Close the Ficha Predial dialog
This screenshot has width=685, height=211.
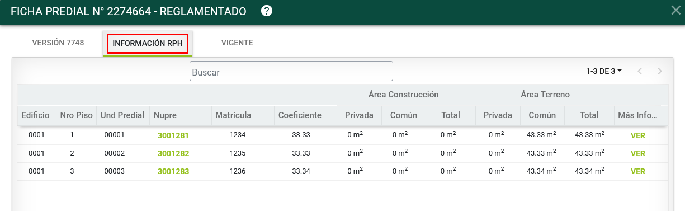point(675,10)
